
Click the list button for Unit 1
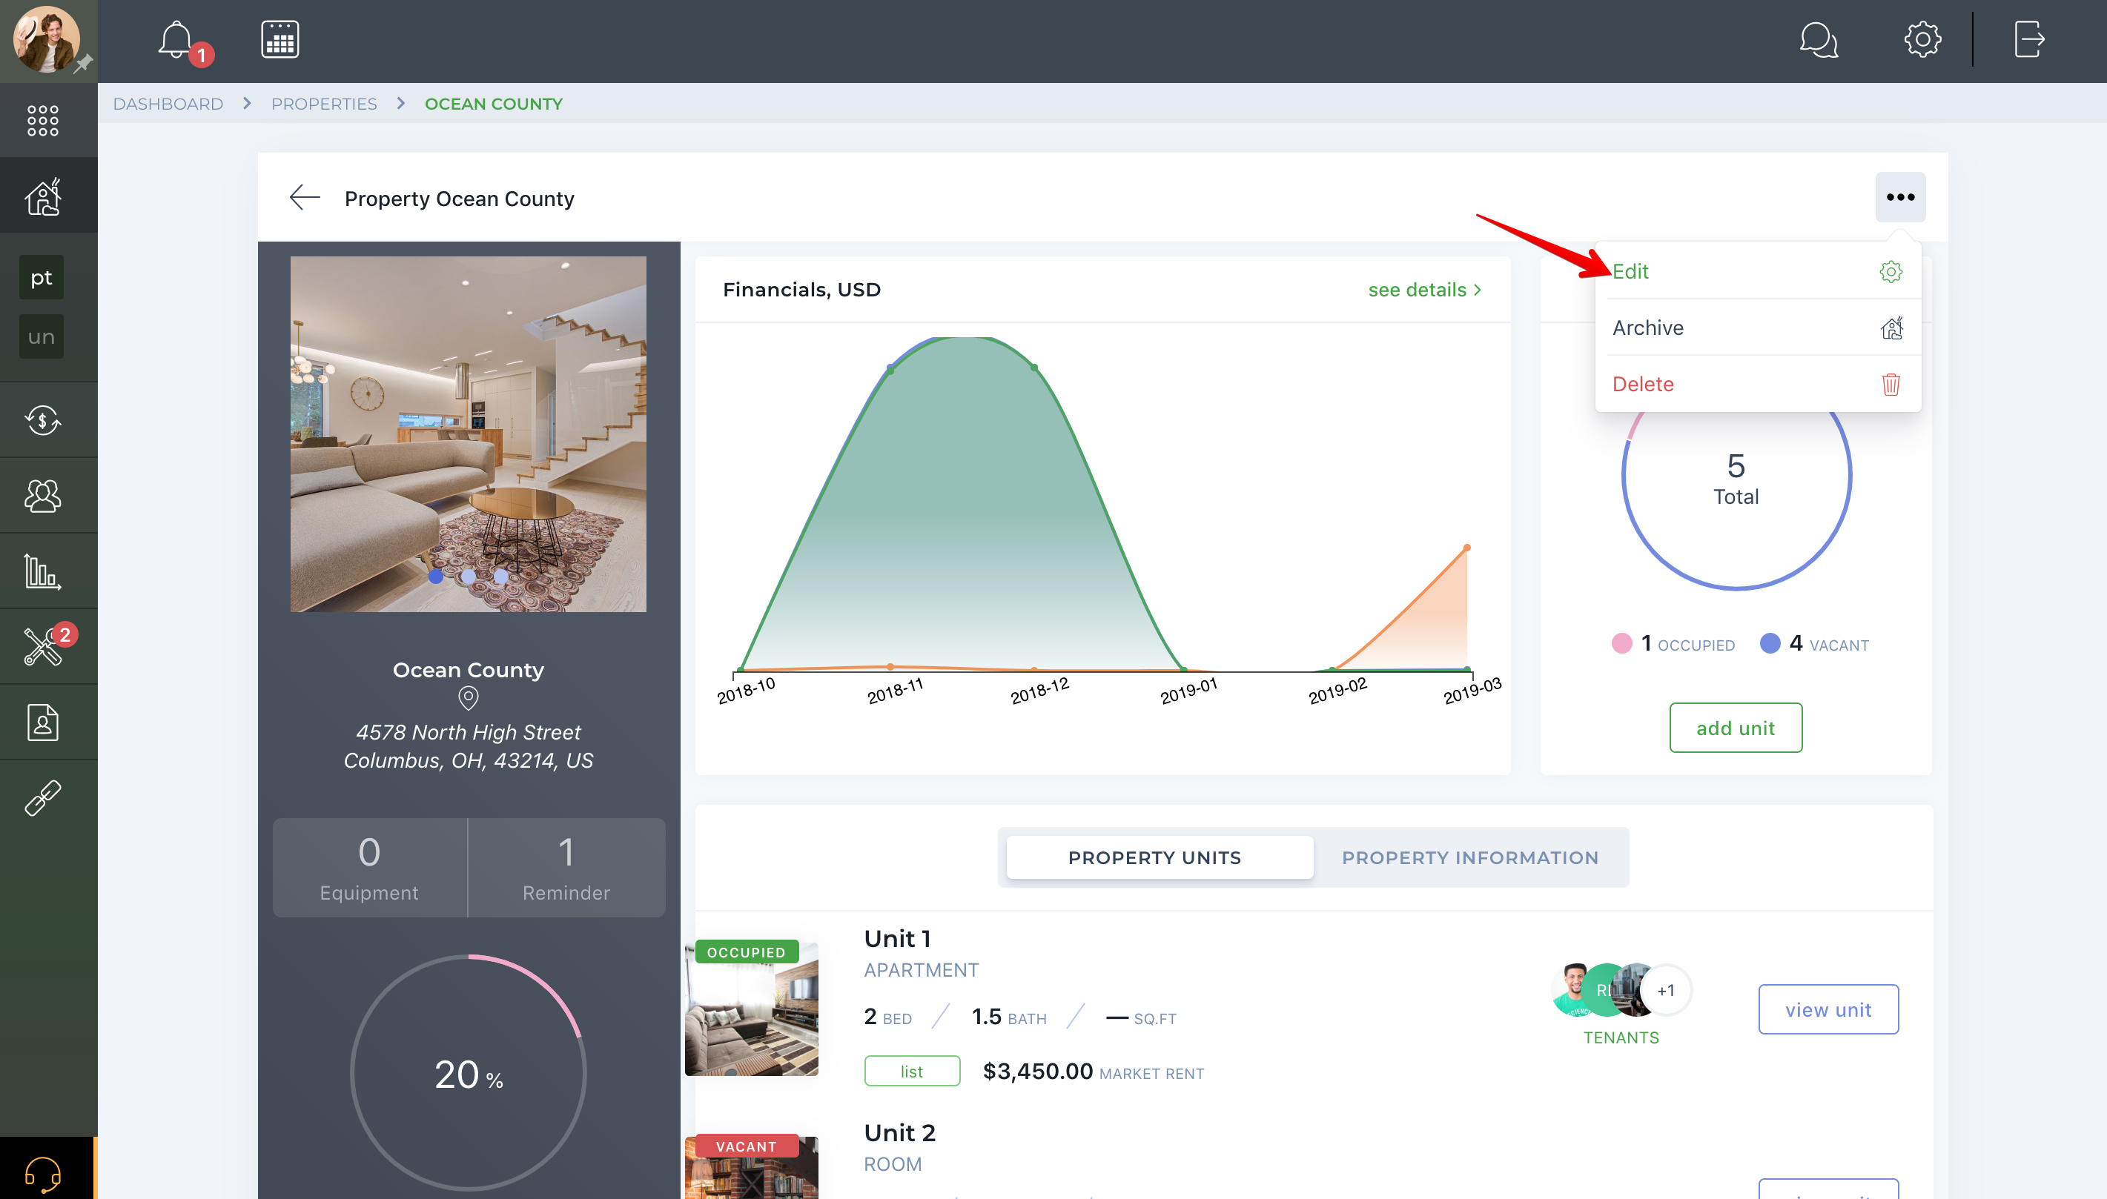click(912, 1072)
